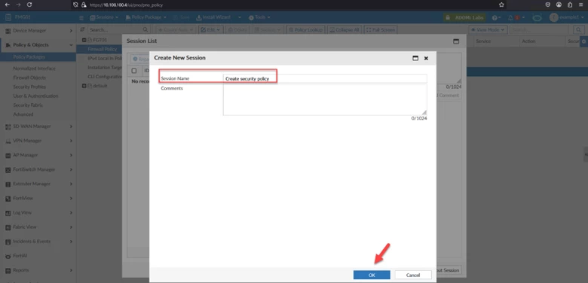
Task: Cancel the Create New Session dialog
Action: (413, 275)
